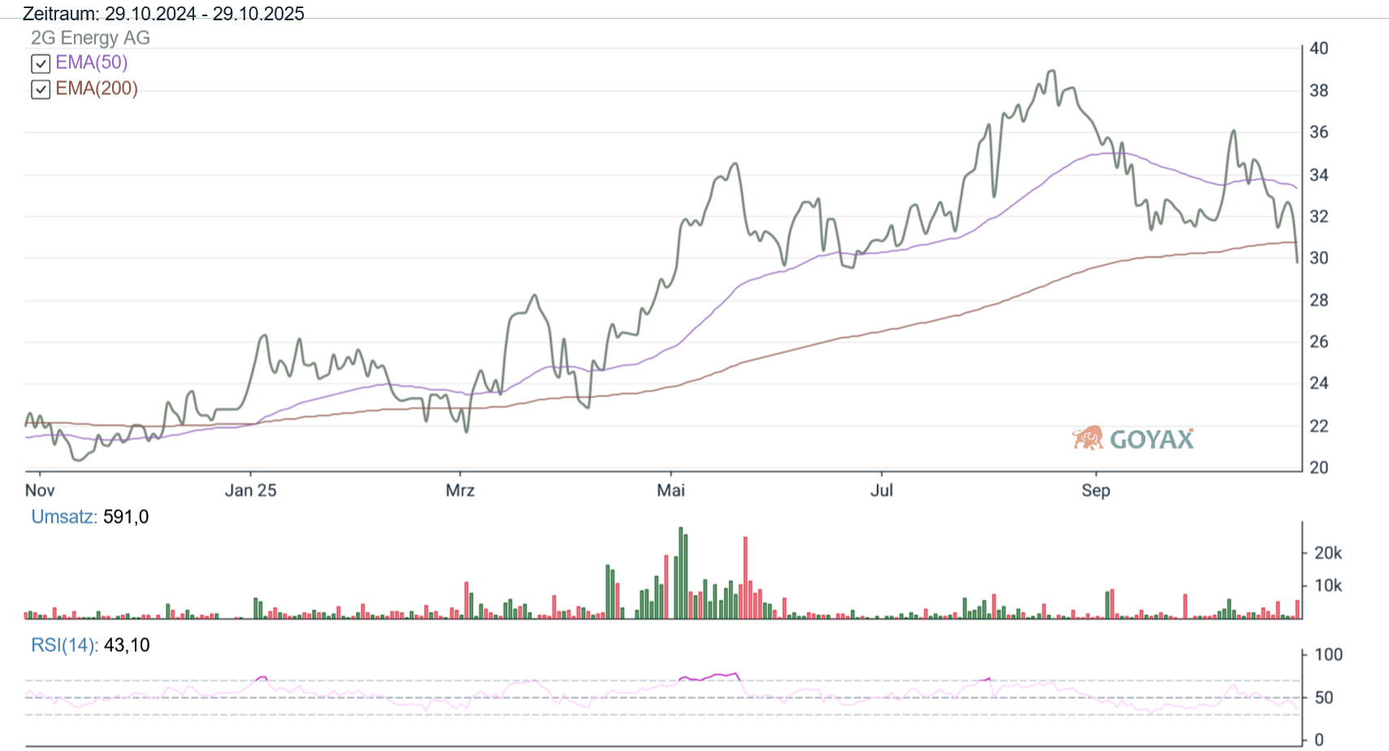Click the brown EMA(200) legend label

pyautogui.click(x=96, y=88)
